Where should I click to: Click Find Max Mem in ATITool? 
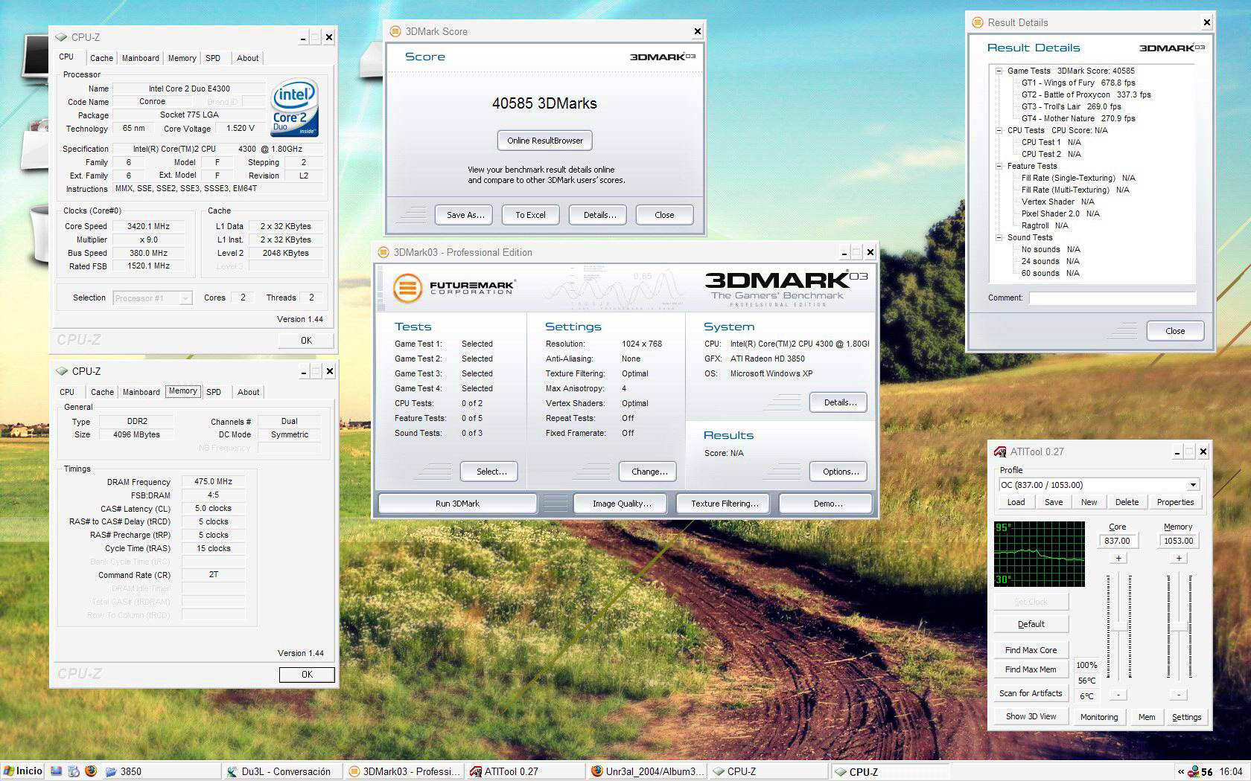point(1031,669)
